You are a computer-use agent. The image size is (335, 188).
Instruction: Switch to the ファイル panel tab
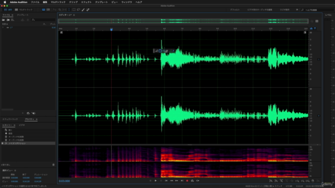tap(6, 15)
